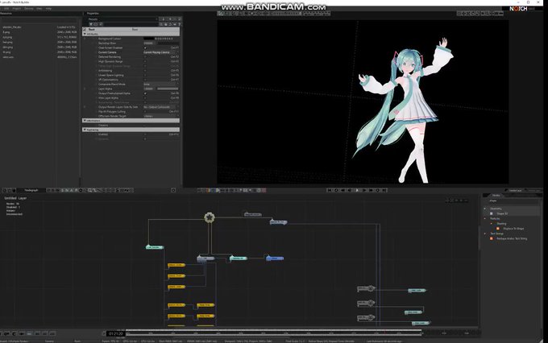Click the highlighted play button in the transport bar
The width and height of the screenshot is (548, 343).
357,190
